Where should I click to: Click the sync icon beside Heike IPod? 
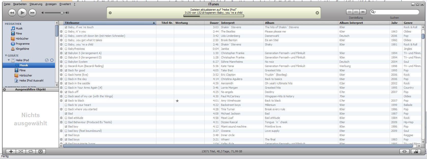(x=47, y=60)
